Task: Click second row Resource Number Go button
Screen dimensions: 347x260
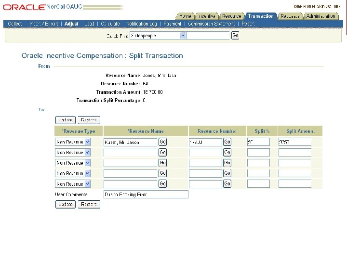Action: tap(227, 152)
